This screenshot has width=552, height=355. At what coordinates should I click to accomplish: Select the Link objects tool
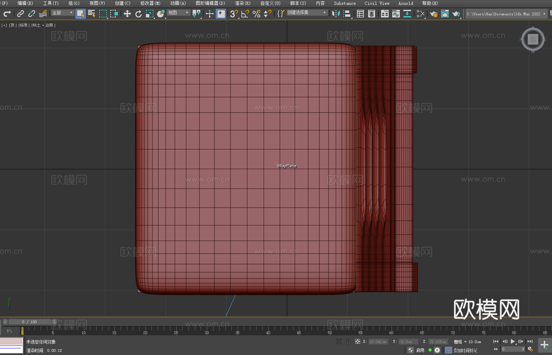pyautogui.click(x=21, y=14)
